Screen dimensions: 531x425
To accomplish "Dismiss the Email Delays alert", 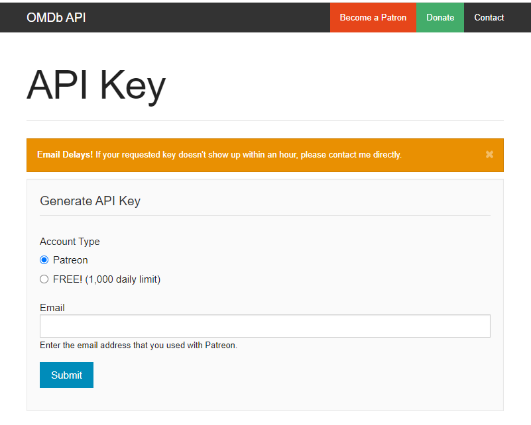I will [x=489, y=154].
